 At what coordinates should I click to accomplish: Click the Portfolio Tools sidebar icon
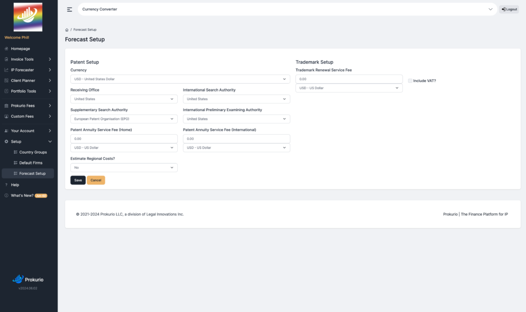coord(6,91)
